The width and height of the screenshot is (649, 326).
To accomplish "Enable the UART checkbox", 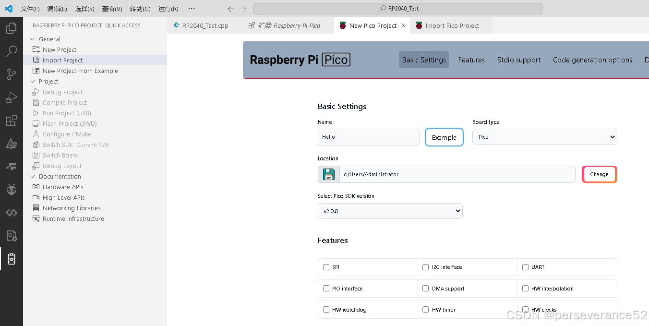I will click(x=526, y=267).
